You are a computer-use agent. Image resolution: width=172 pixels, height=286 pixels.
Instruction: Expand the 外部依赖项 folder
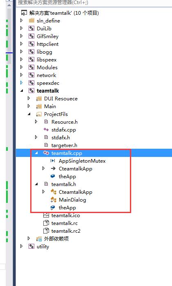(x=29, y=238)
